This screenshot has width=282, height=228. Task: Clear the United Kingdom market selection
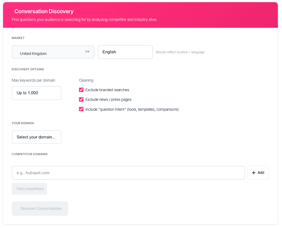tap(86, 52)
